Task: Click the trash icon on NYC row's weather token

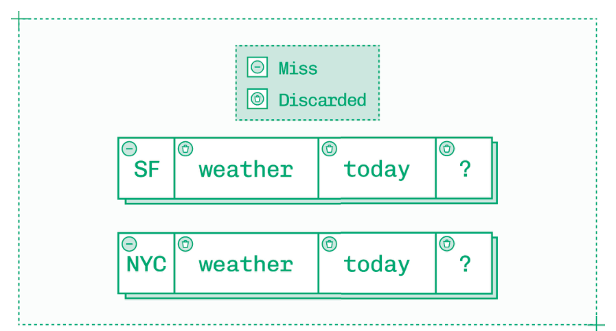Action: (185, 243)
